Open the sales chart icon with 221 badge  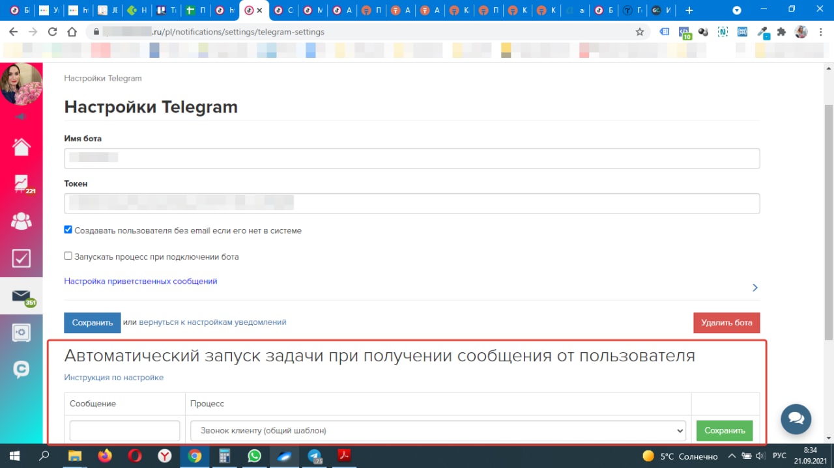click(22, 184)
